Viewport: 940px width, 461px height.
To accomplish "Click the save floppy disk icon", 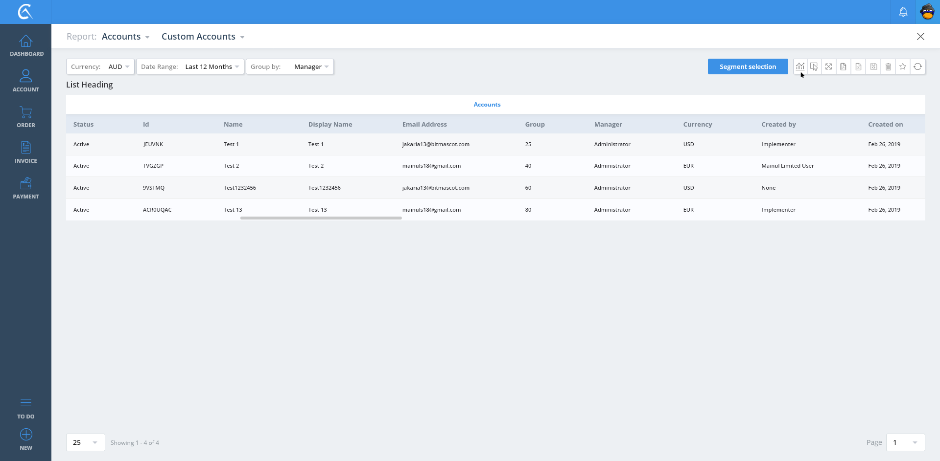I will 873,66.
